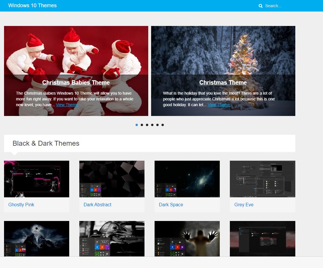323x268 pixels.
Task: Open the dark red window theme thumbnail
Action: 262,239
